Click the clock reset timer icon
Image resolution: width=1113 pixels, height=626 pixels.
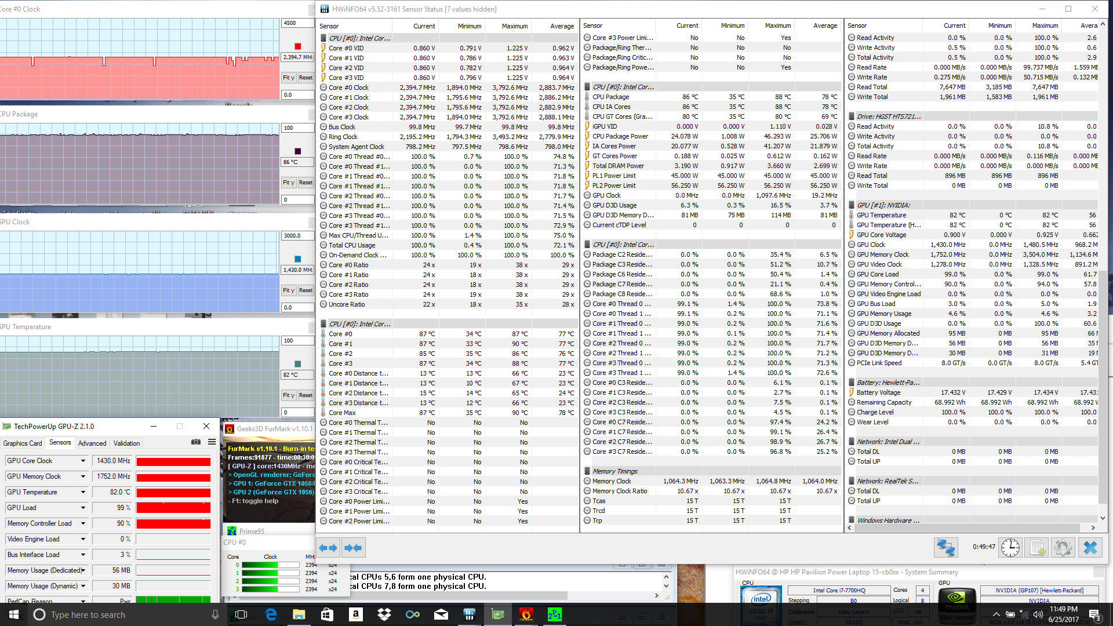1010,547
